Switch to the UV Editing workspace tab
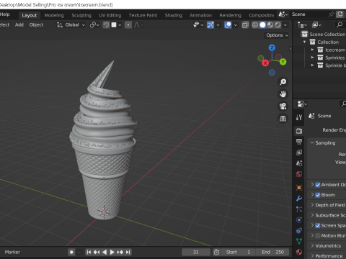The height and width of the screenshot is (259, 346). (110, 15)
